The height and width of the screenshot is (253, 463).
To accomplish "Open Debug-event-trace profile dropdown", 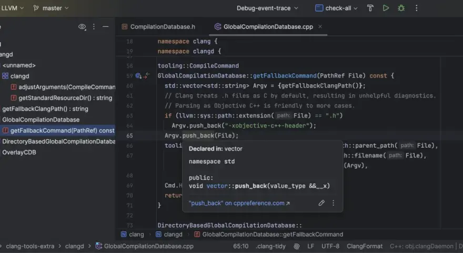I will pyautogui.click(x=267, y=8).
